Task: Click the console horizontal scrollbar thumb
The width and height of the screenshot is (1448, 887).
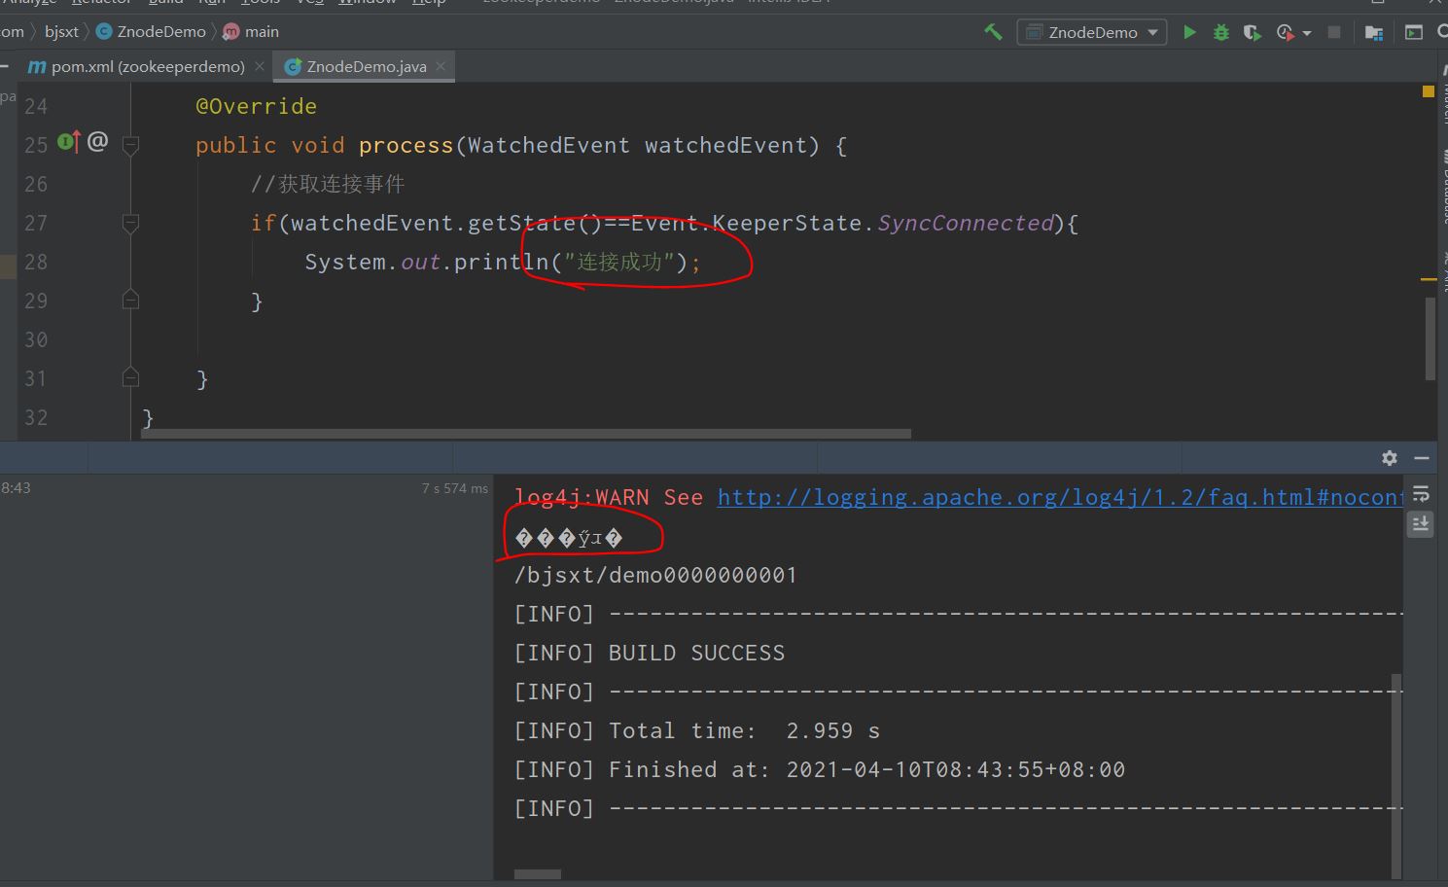Action: pos(537,874)
